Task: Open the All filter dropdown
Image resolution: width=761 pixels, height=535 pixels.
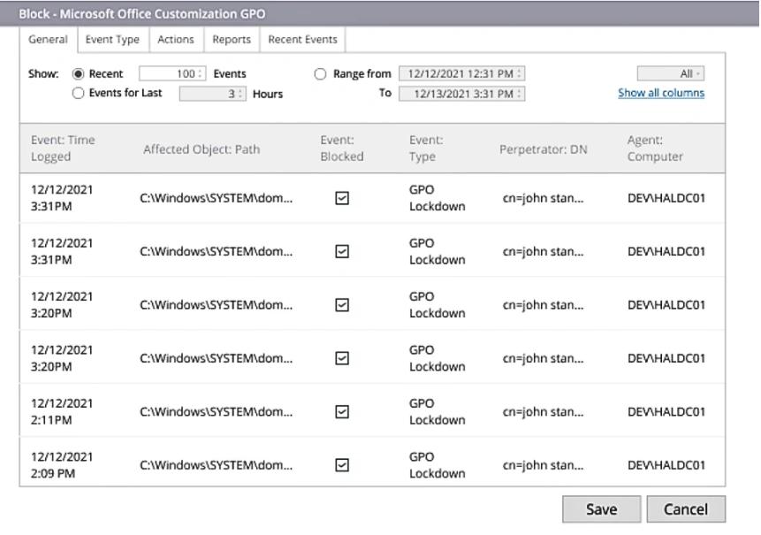Action: coord(671,73)
